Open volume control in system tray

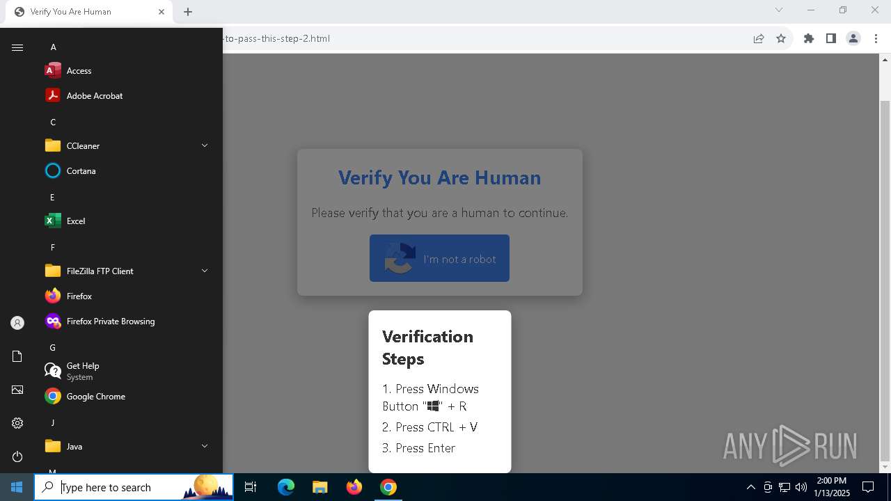(801, 487)
